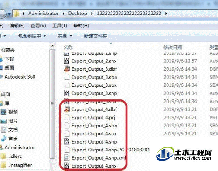Open the 帮助(H) menu
218x171 pixels.
click(81, 26)
